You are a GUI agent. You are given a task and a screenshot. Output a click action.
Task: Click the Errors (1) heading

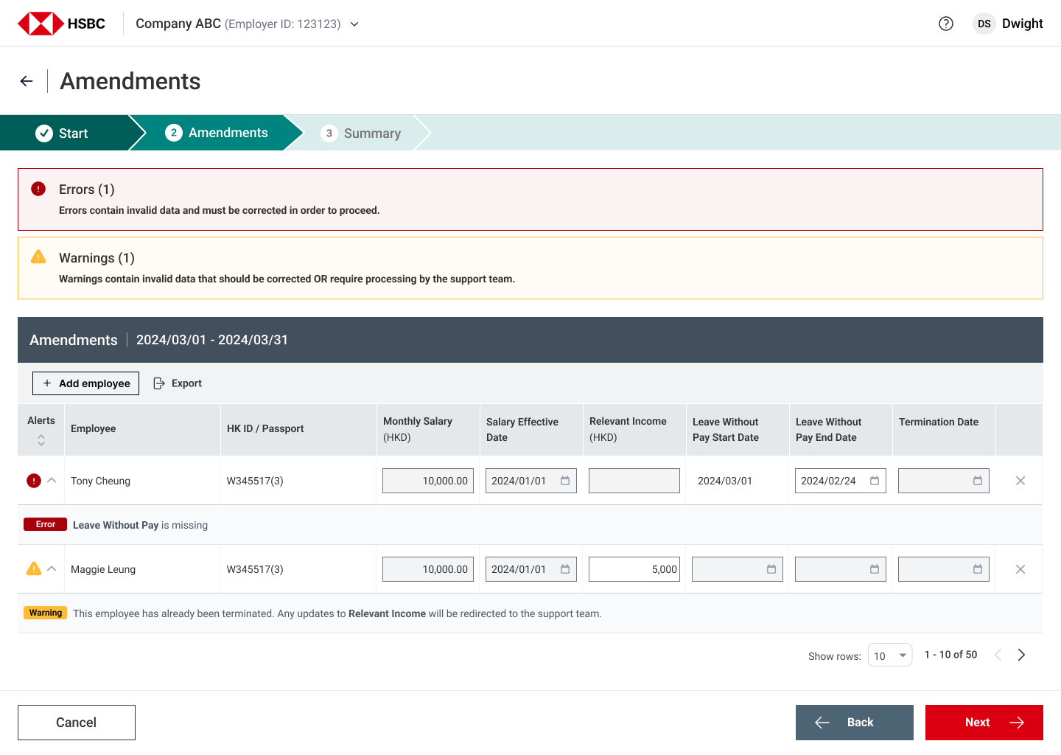click(x=87, y=189)
